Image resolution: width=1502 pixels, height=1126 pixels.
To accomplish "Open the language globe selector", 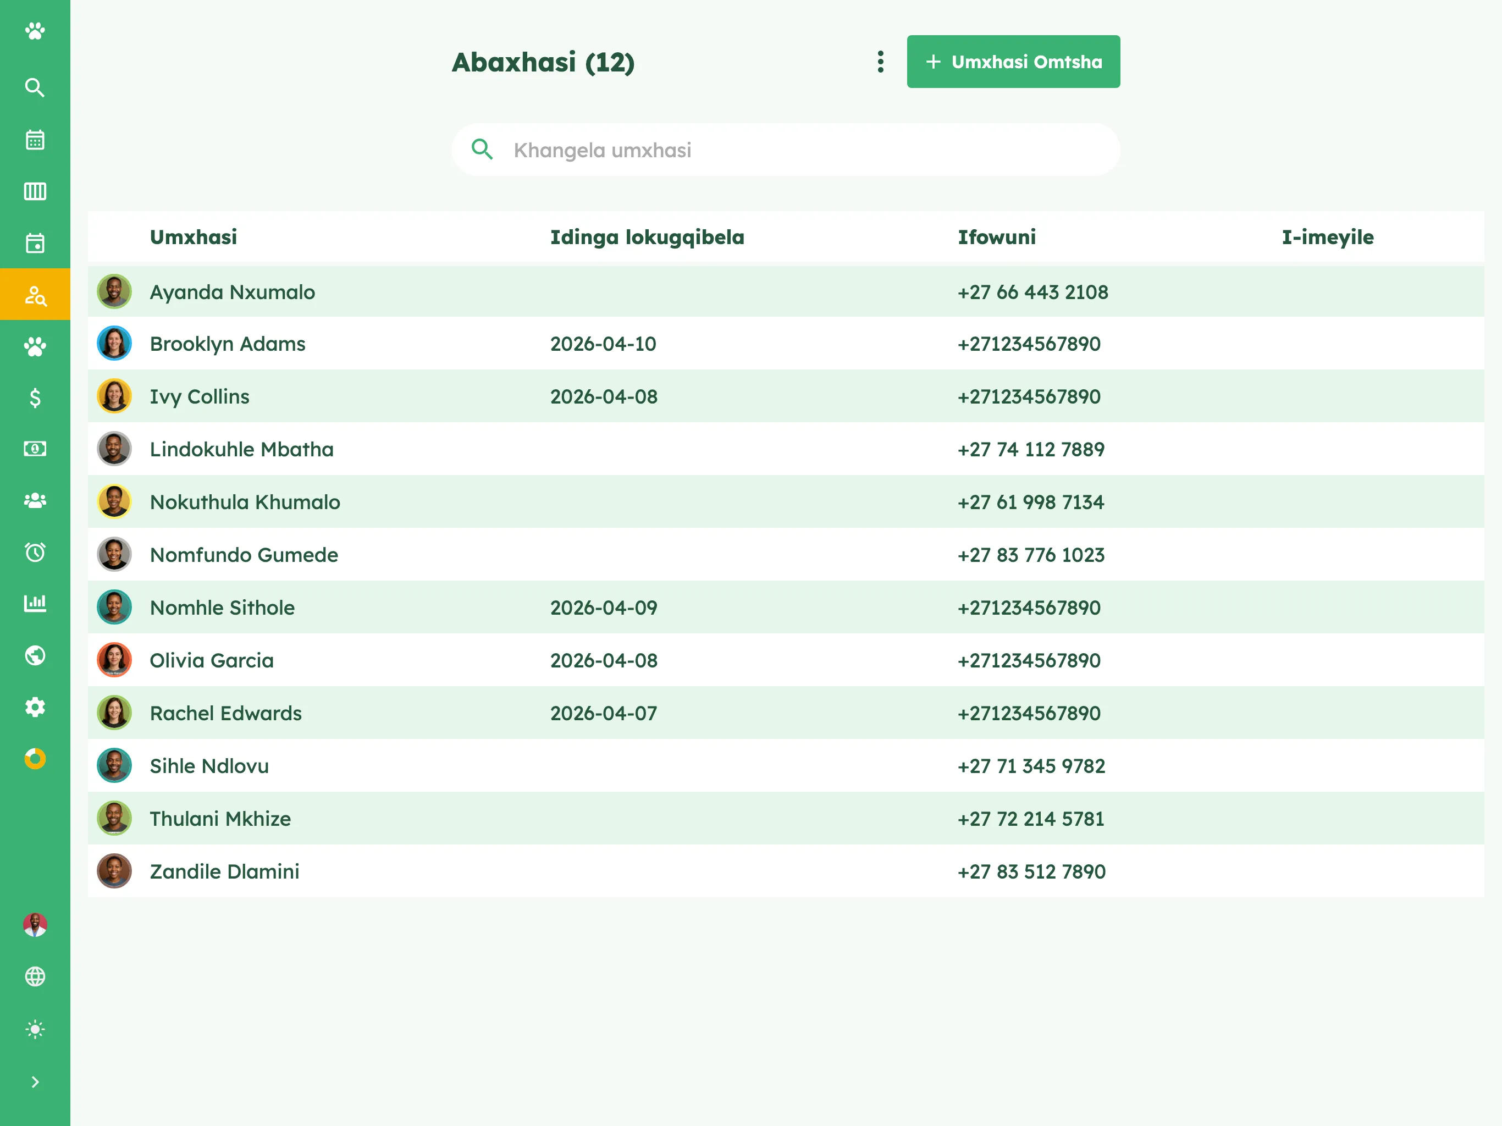I will (35, 976).
